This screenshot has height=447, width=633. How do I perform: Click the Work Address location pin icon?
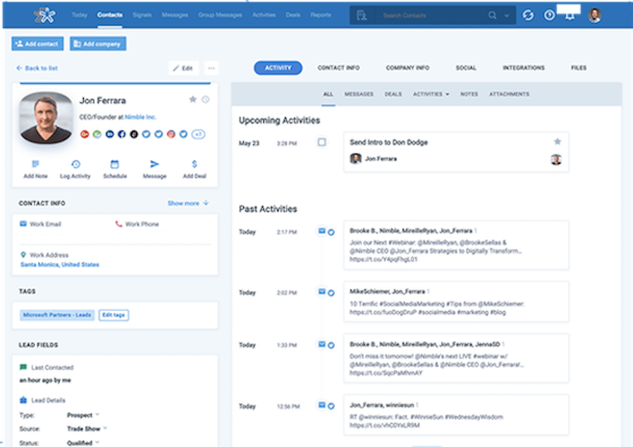[x=23, y=255]
